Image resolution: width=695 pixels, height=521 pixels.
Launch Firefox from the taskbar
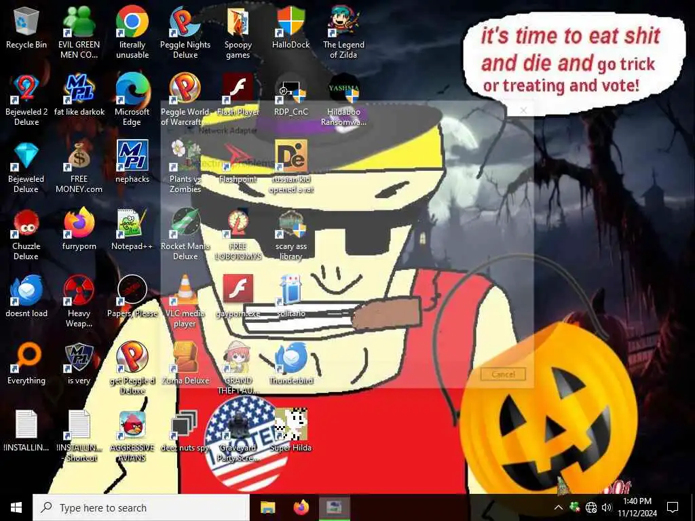[301, 507]
